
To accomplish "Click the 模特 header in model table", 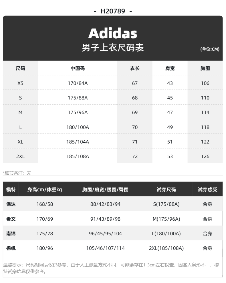I will [x=11, y=190].
